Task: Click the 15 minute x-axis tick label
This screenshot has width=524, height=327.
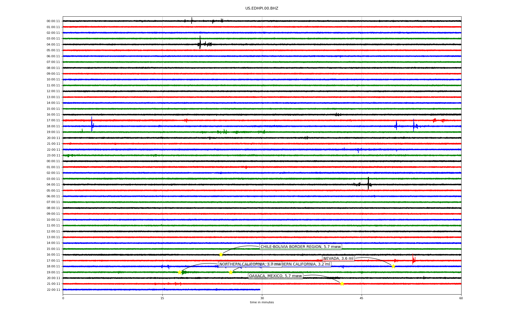Action: [162, 298]
